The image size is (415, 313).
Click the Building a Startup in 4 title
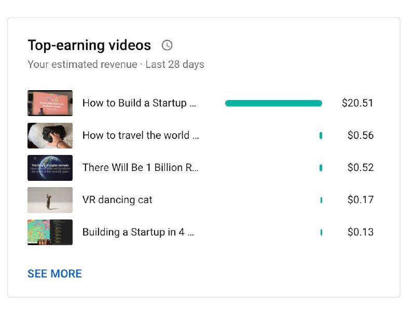(138, 232)
